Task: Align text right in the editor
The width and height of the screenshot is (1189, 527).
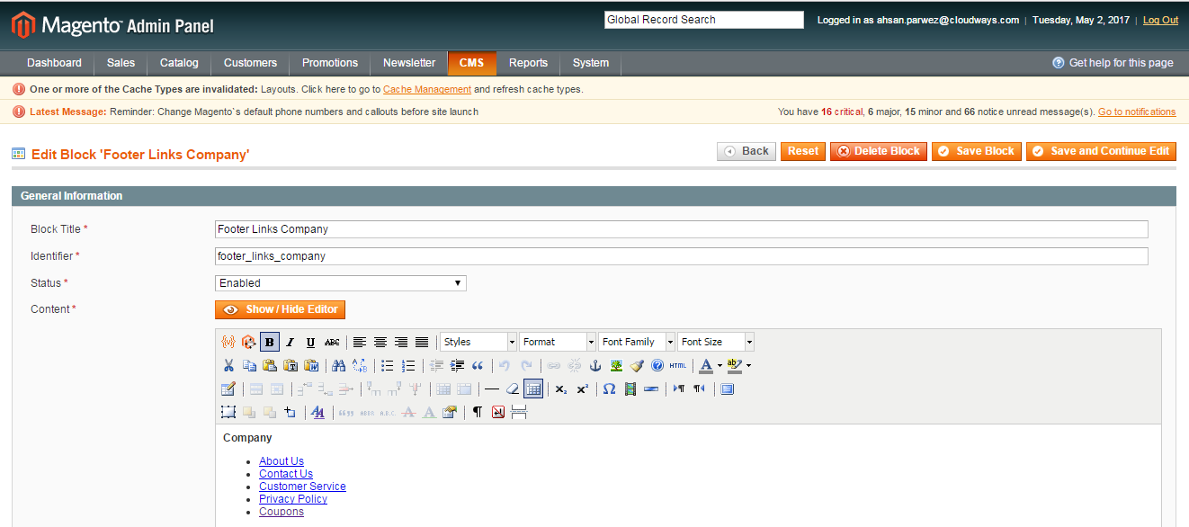Action: coord(401,342)
